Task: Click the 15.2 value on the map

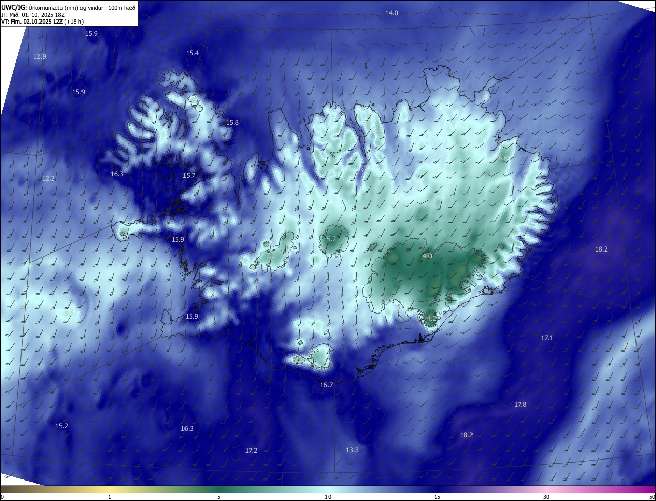Action: click(x=61, y=426)
